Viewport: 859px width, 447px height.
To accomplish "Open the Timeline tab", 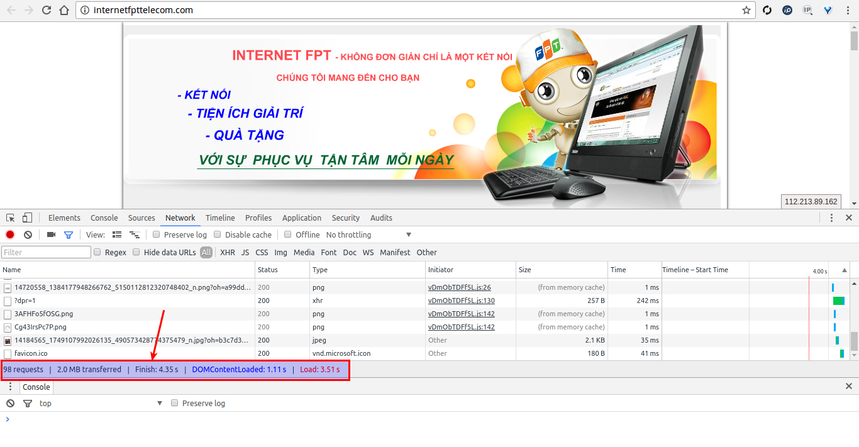I will [x=220, y=218].
